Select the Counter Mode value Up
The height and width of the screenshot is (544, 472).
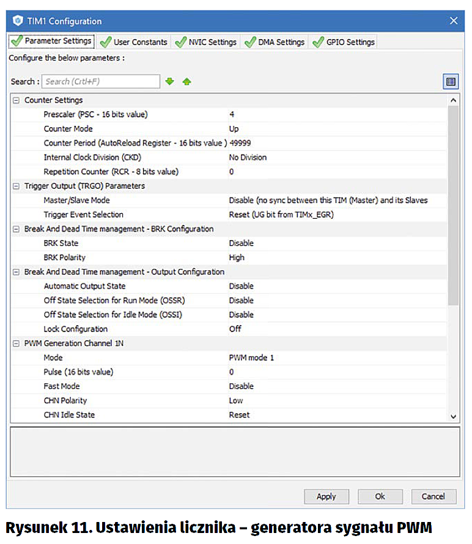pos(234,129)
